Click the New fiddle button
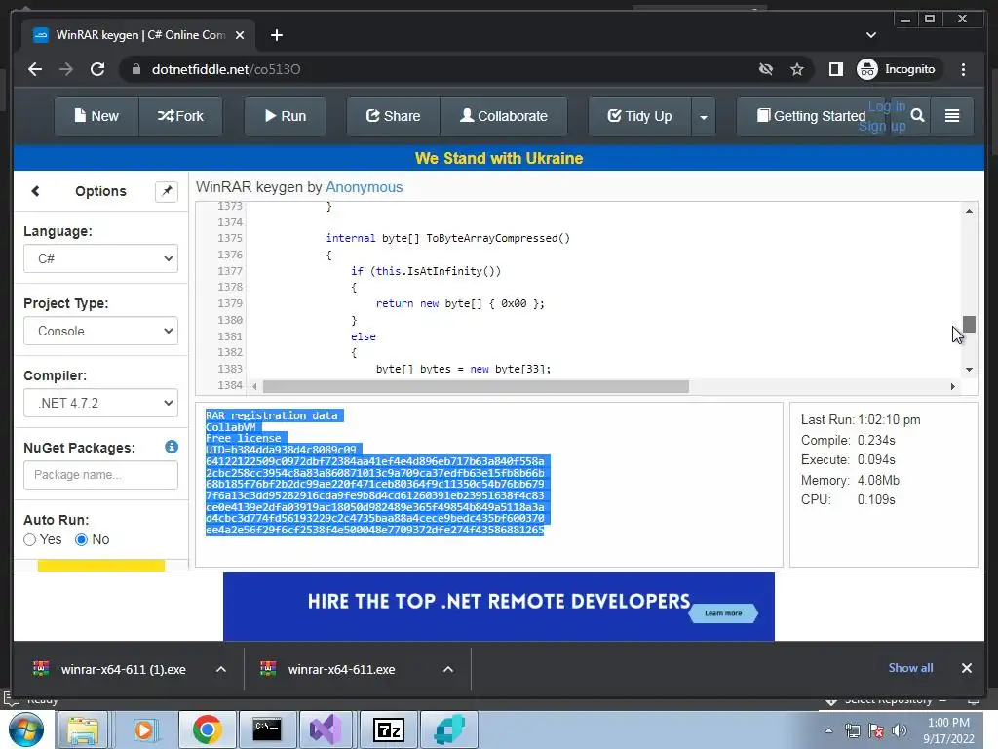The width and height of the screenshot is (998, 749). [96, 116]
